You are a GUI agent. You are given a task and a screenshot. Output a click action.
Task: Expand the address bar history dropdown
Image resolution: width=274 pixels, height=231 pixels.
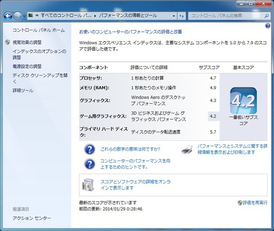tap(174, 16)
